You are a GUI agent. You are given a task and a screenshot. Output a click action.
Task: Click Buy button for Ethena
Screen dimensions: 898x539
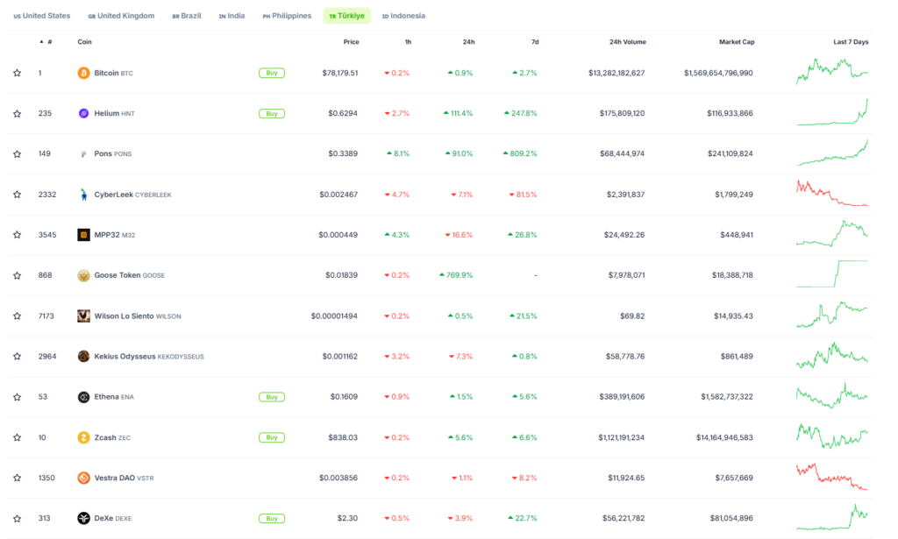tap(272, 397)
